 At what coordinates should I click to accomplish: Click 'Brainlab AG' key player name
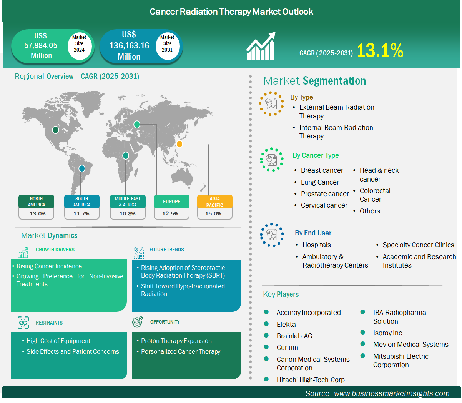[294, 336]
